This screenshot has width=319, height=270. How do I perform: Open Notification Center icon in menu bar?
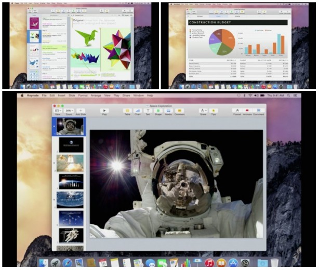(295, 96)
